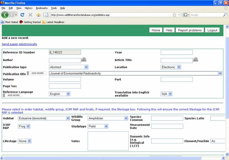The image size is (229, 160).
Task: Click the Help button on the green bar
Action: pyautogui.click(x=169, y=30)
